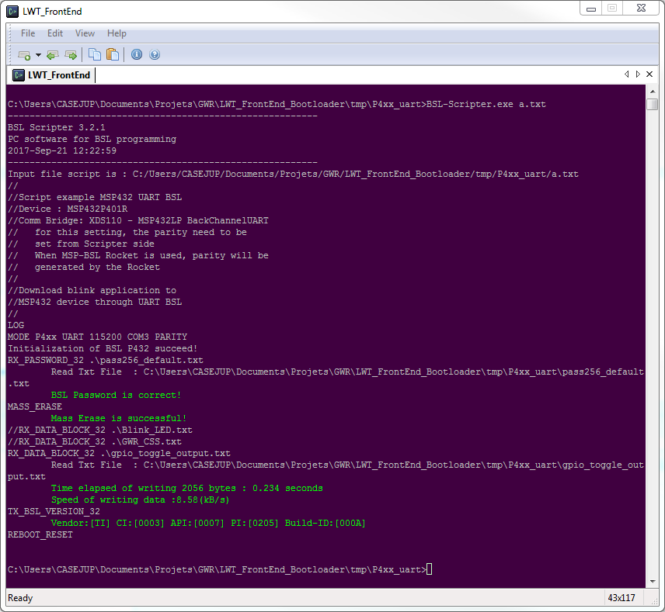Open the View menu

coord(85,33)
